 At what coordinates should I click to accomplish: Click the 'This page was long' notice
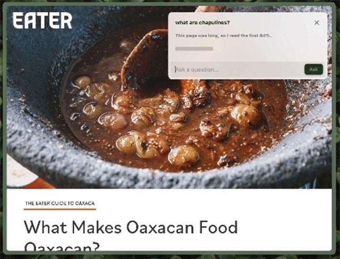point(223,36)
